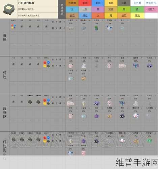Click the 1% Pokémon in 普通 row

[x=122, y=28]
